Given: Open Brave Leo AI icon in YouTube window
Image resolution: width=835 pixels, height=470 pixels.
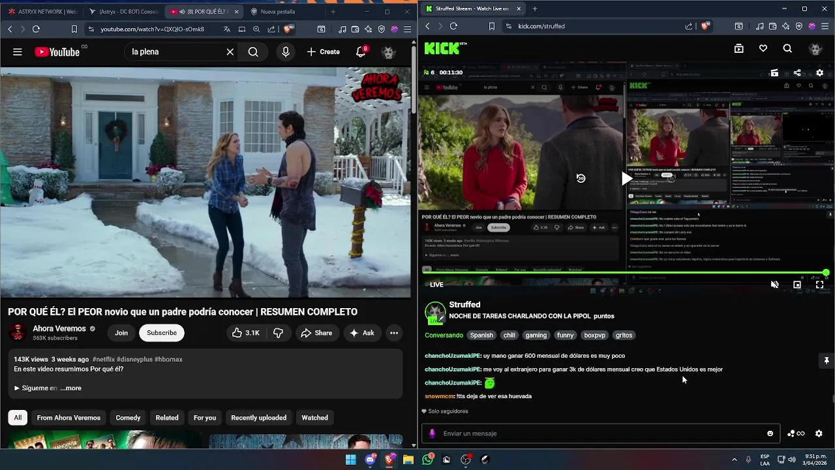Looking at the screenshot, I should (x=369, y=29).
